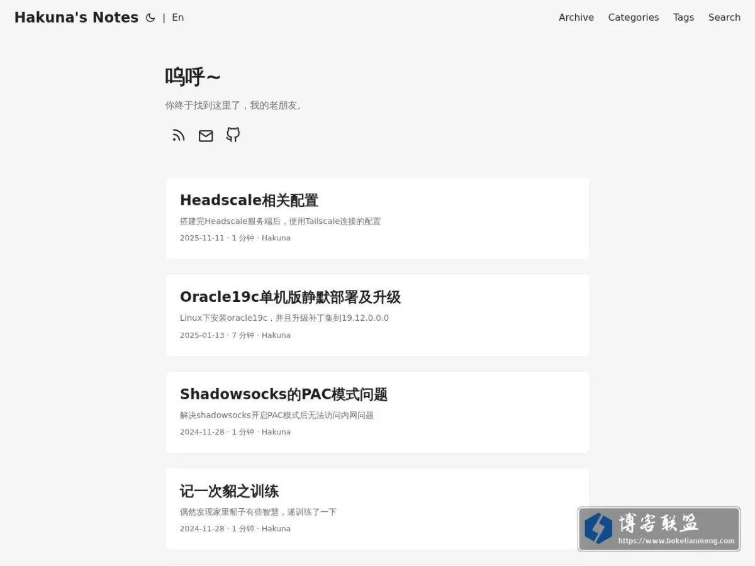Click the email envelope icon
755x566 pixels.
(x=206, y=136)
